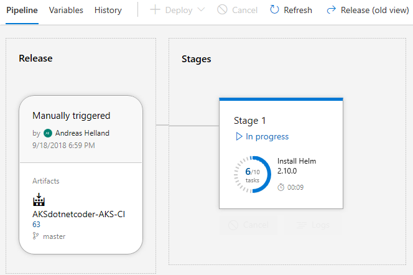The image size is (413, 275).
Task: Click the master branch icon
Action: pos(35,236)
